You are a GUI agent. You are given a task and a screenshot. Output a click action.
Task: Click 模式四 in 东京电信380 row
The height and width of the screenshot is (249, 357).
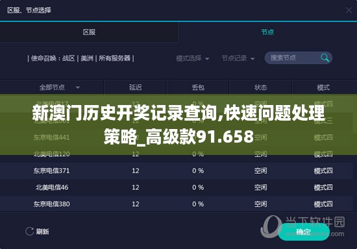(x=323, y=204)
